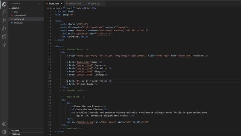Click the EXPLORER panel title

pyautogui.click(x=16, y=3)
